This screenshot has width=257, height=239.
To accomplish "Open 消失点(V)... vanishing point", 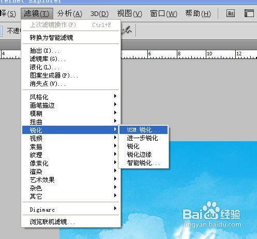I will pos(71,84).
